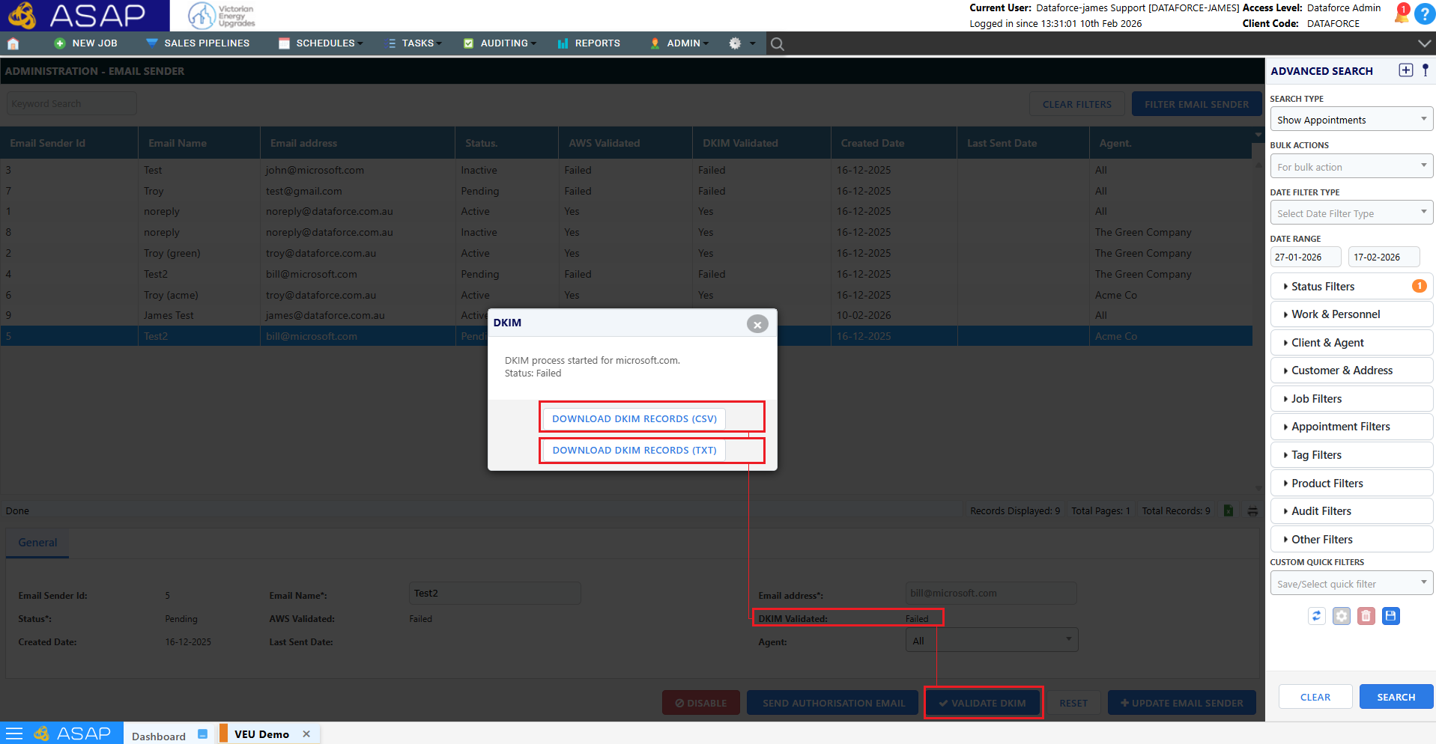The height and width of the screenshot is (744, 1436).
Task: Open the Search Type dropdown
Action: pyautogui.click(x=1351, y=120)
